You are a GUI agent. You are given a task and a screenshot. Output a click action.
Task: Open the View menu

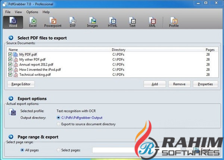point(18,12)
